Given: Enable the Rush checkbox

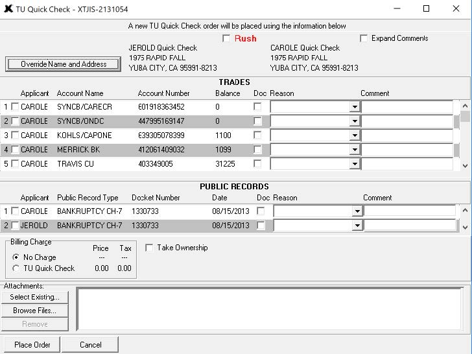Looking at the screenshot, I should click(226, 38).
